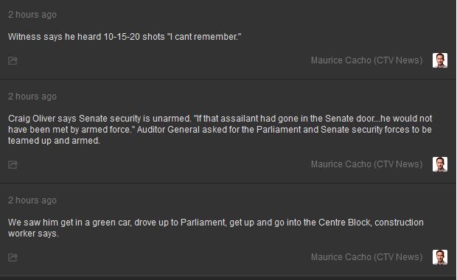Click '2 hours ago' timestamp above green car post

coord(32,200)
